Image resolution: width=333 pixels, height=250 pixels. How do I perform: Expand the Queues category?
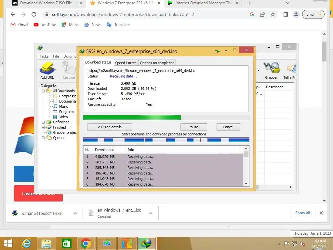coord(43,138)
